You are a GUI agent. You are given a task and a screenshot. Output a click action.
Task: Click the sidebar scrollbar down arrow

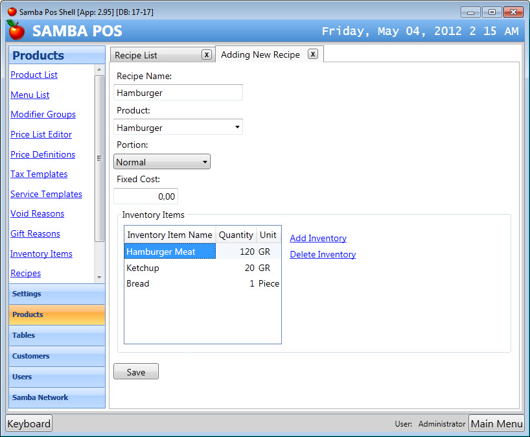99,278
